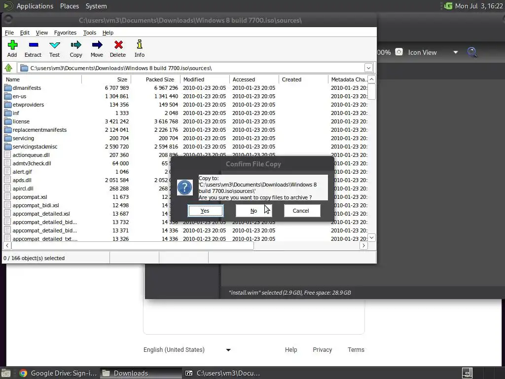This screenshot has height=379, width=505.
Task: Open the Help link on web page
Action: (x=291, y=350)
